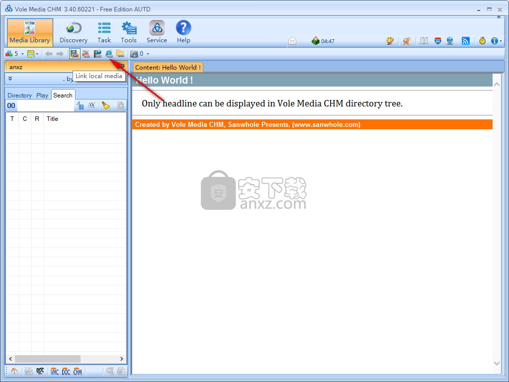The height and width of the screenshot is (382, 509).
Task: Open the Task ribbon tab
Action: (104, 32)
